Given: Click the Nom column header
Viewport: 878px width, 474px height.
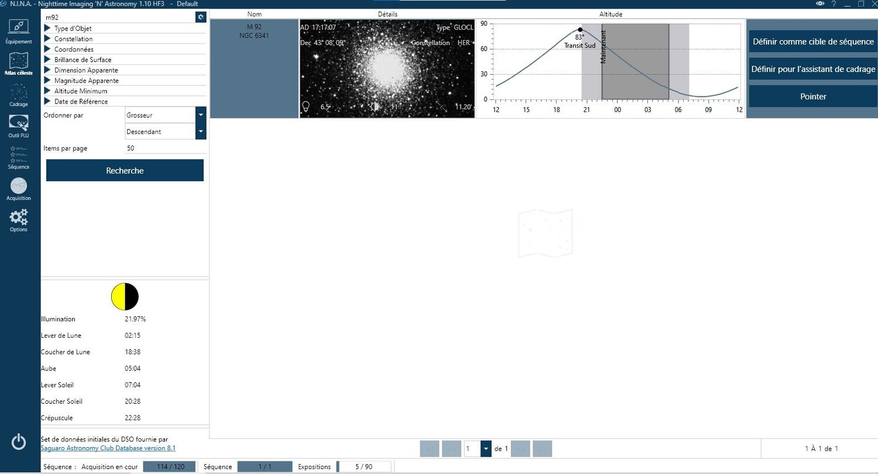Looking at the screenshot, I should click(x=255, y=14).
